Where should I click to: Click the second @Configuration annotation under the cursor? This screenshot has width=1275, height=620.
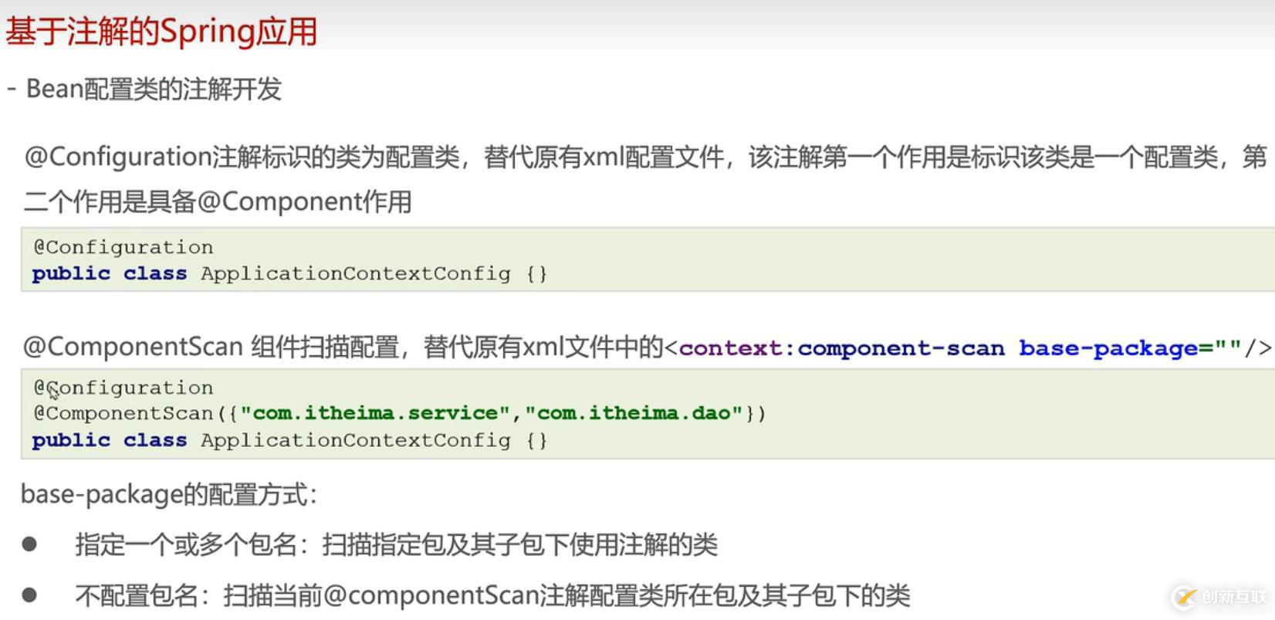point(123,388)
